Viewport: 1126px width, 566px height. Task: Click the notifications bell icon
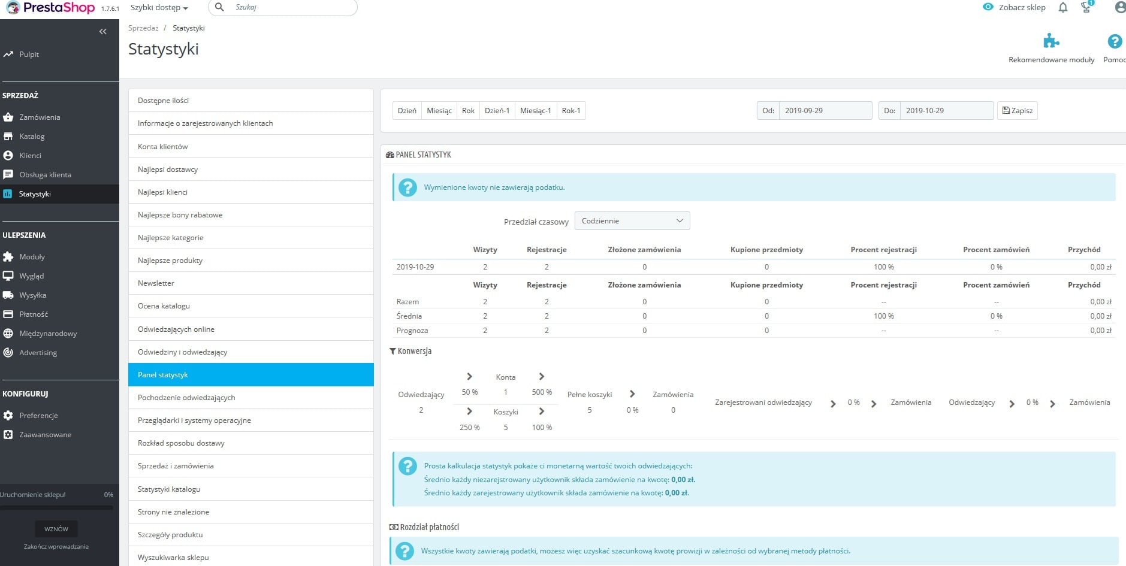1063,8
